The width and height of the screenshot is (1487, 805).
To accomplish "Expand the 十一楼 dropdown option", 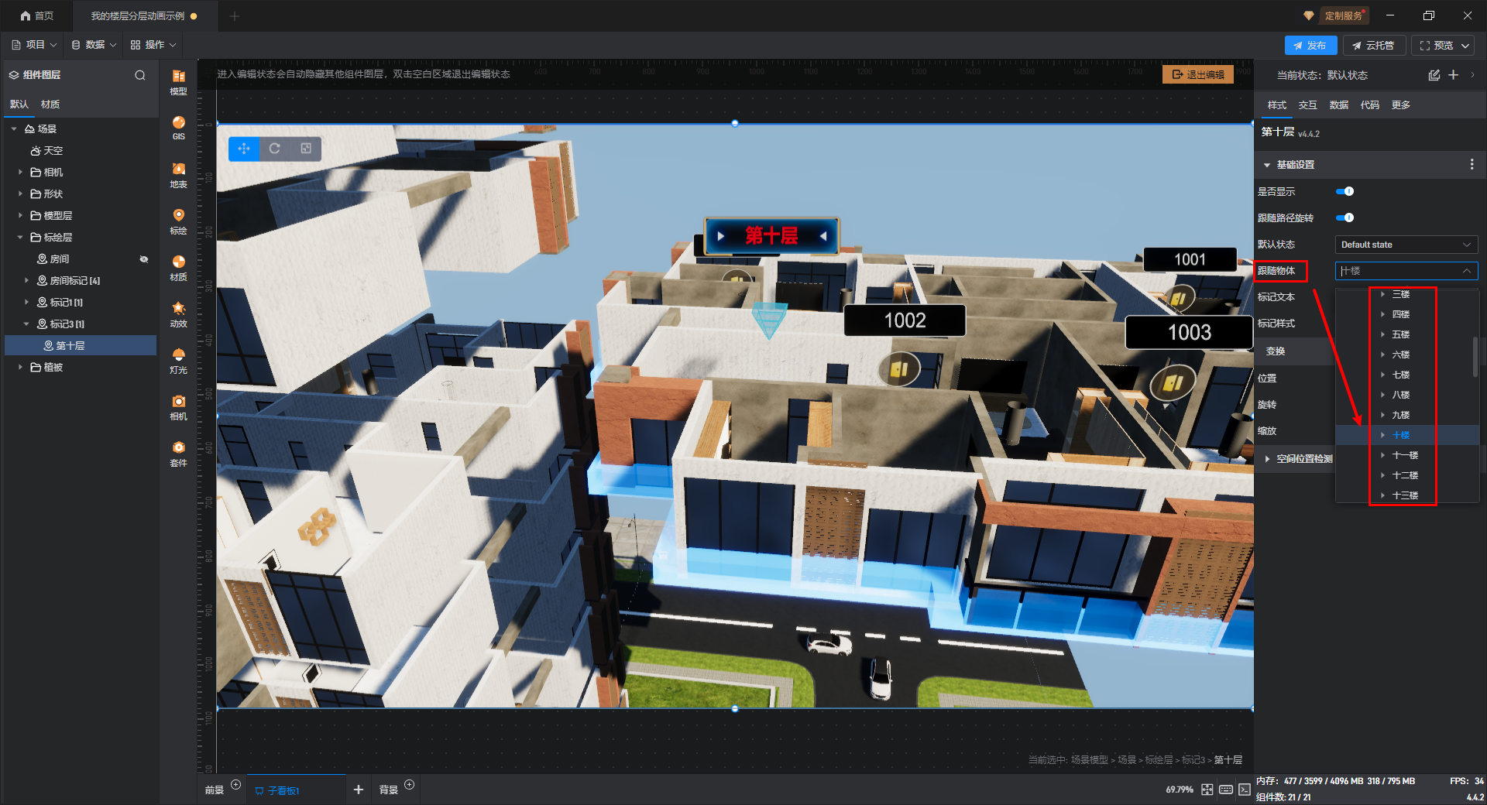I will coord(1382,455).
